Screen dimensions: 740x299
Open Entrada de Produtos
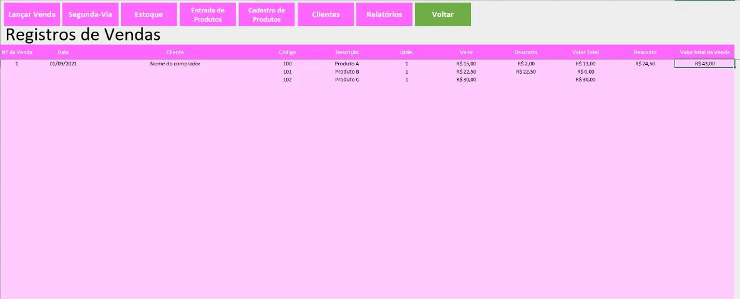pos(208,14)
